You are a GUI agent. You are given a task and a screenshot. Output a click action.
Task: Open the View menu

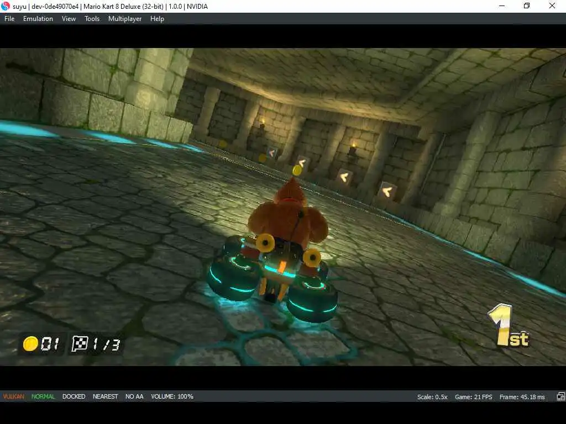pos(69,19)
